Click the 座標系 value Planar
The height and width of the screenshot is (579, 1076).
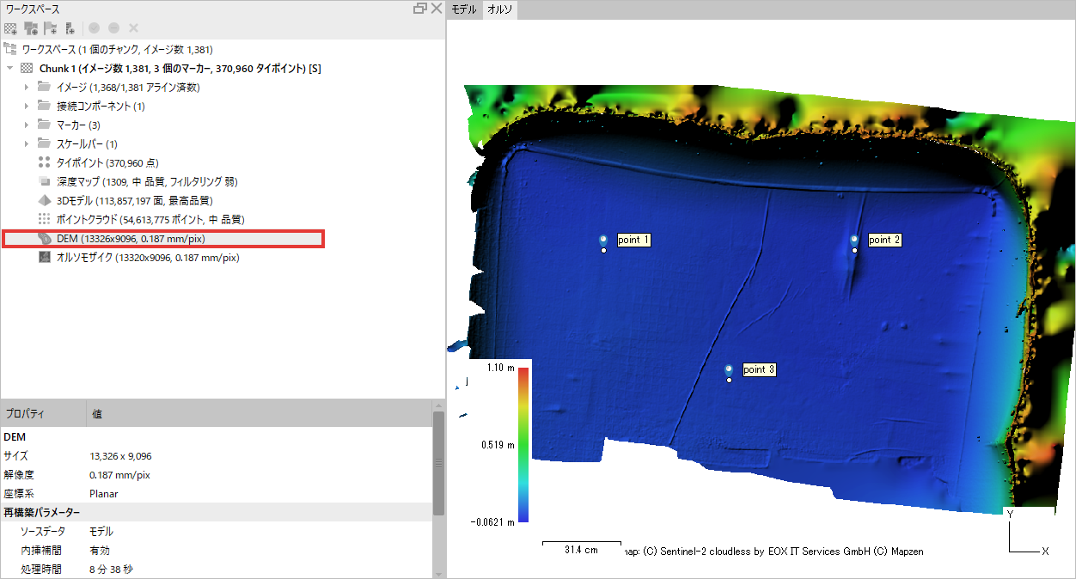coord(104,494)
